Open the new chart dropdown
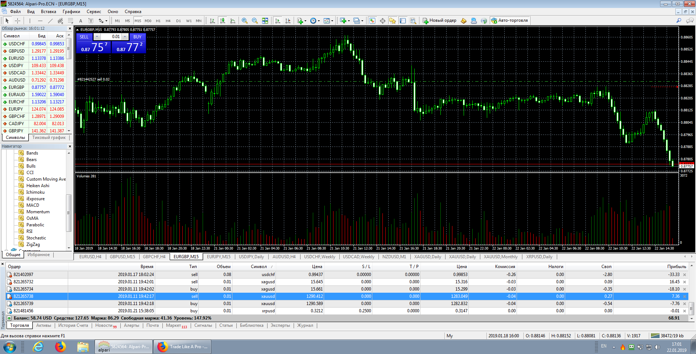Screen dimensions: 696x354 point(349,21)
